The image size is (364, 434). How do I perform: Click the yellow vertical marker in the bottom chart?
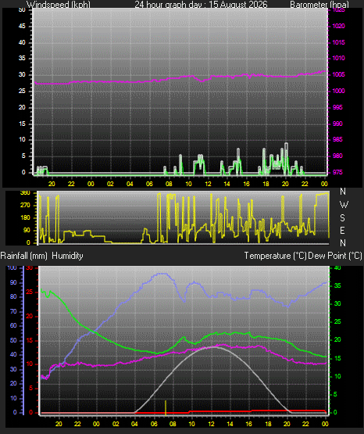coord(166,407)
